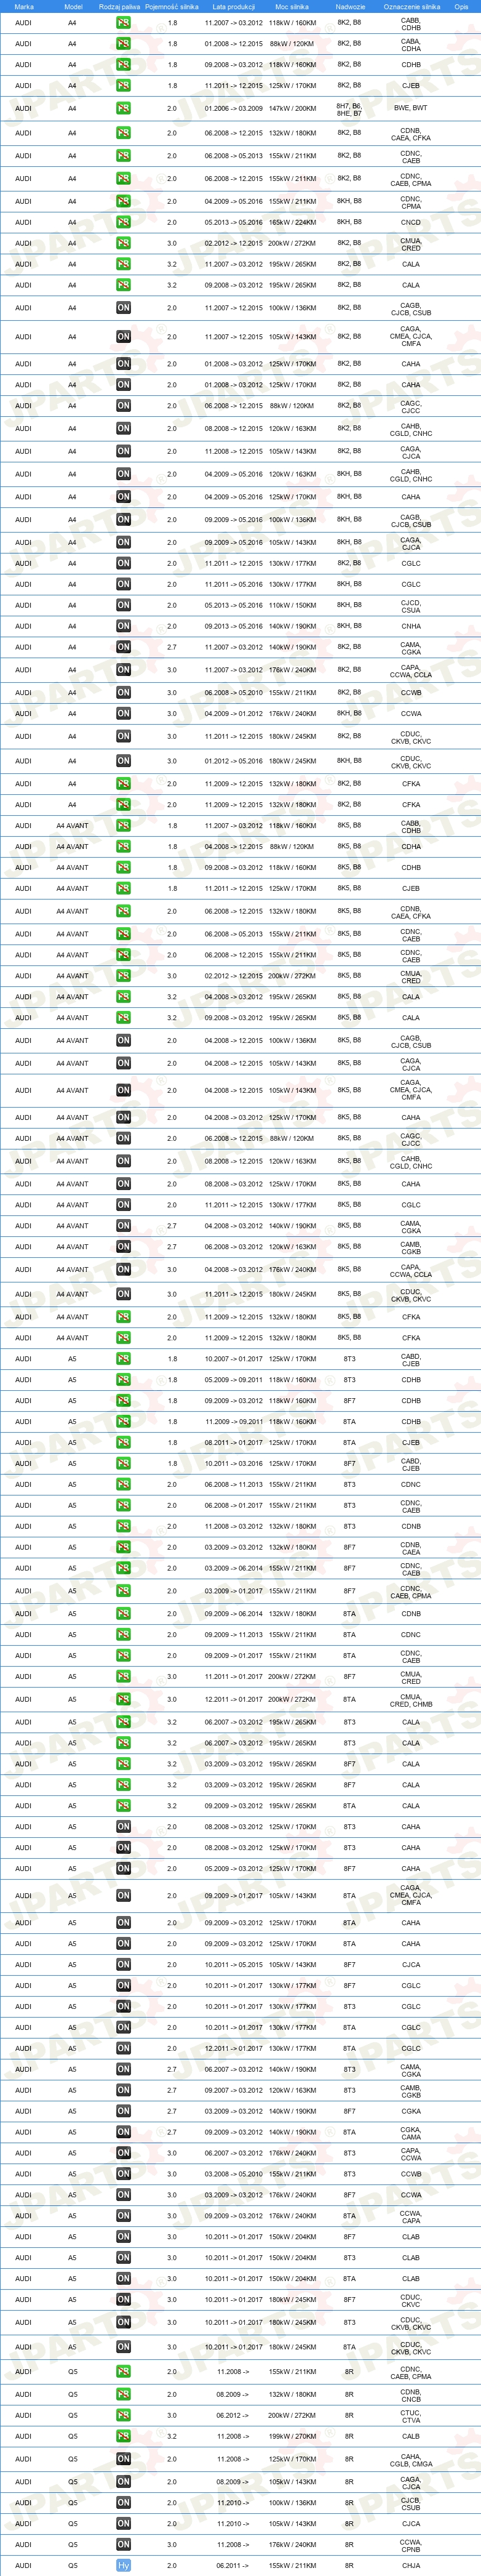The width and height of the screenshot is (481, 2576).
Task: Click petrol icon in A4 CABA, CDHA row
Action: (x=123, y=44)
